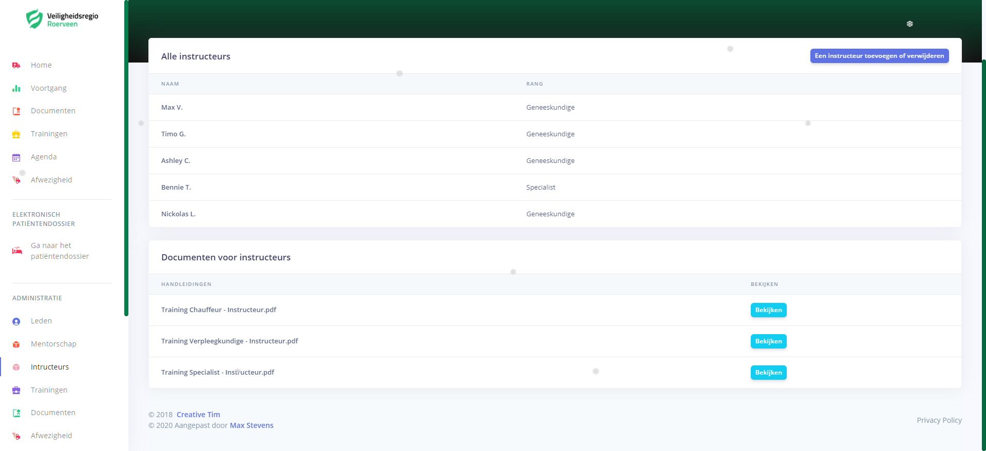Click the hospital bed patiëntendossier icon

(17, 251)
